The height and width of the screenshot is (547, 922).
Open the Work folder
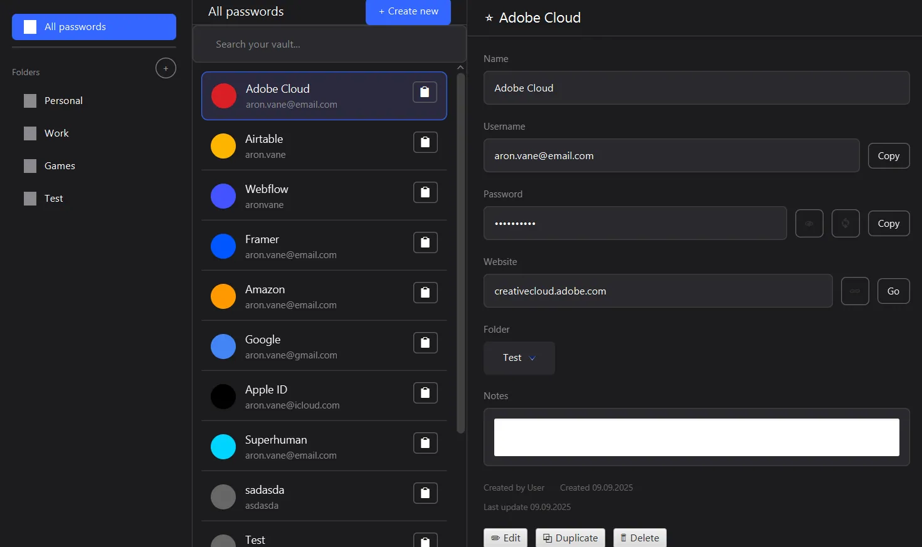94,133
